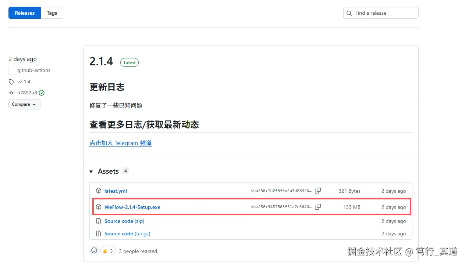Click the 133 MB size text

(352, 207)
